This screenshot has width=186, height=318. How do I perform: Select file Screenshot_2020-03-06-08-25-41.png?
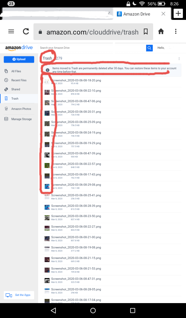(76, 195)
